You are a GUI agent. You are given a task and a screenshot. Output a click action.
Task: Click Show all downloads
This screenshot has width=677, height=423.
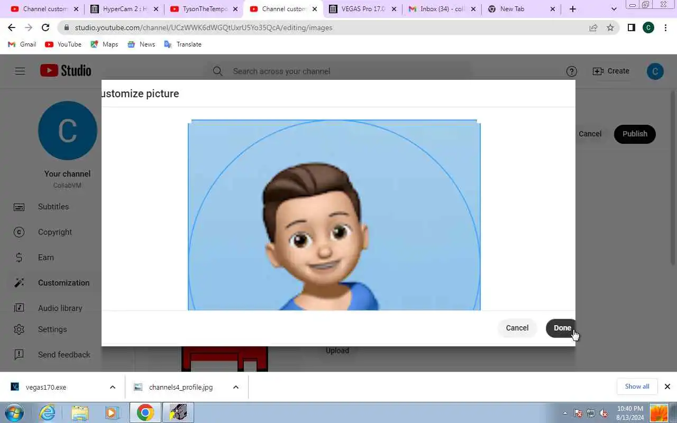(x=637, y=387)
